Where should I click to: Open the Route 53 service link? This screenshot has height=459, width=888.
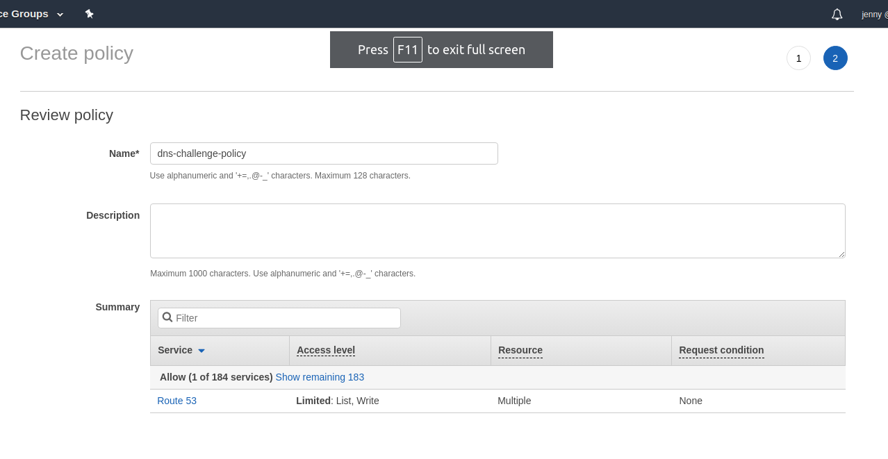pyautogui.click(x=176, y=401)
